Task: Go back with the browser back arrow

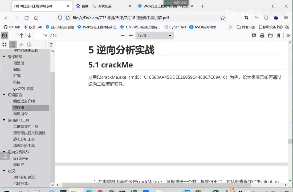Action: 7,18
